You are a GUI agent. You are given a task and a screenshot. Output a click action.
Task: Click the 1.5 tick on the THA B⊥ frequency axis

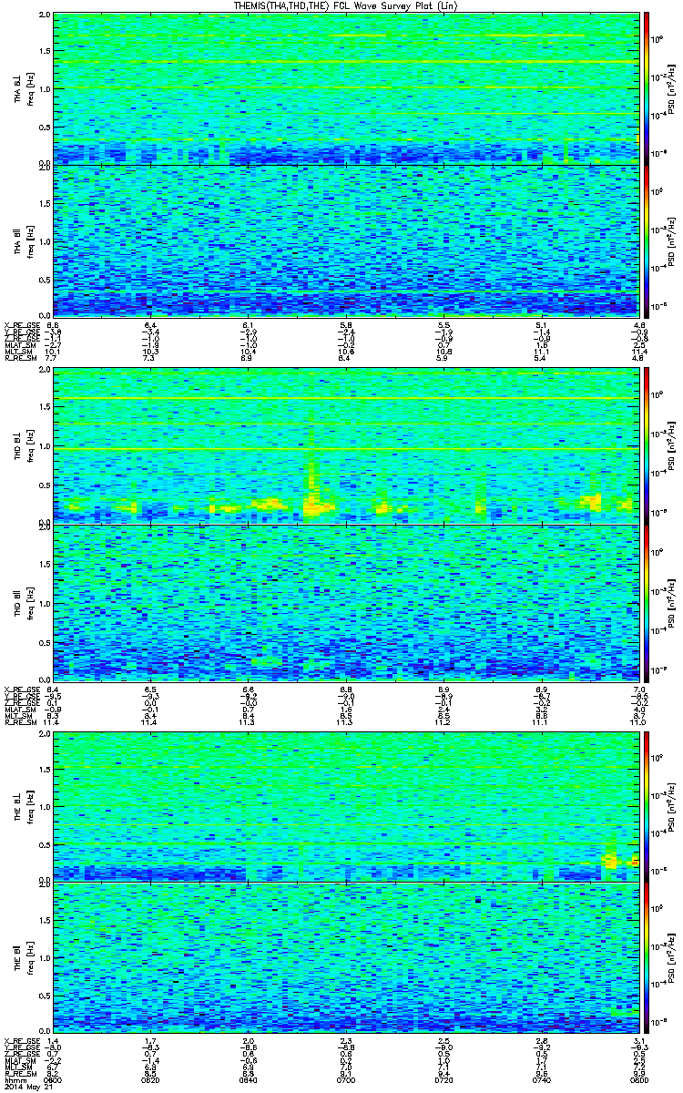pos(46,53)
